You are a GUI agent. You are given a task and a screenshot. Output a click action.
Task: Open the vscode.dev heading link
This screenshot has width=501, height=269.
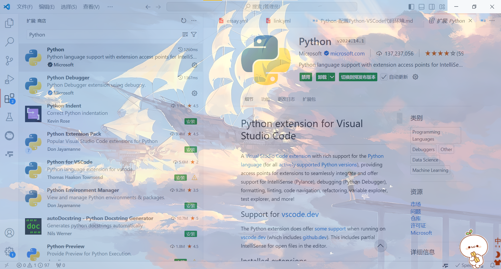tap(300, 214)
